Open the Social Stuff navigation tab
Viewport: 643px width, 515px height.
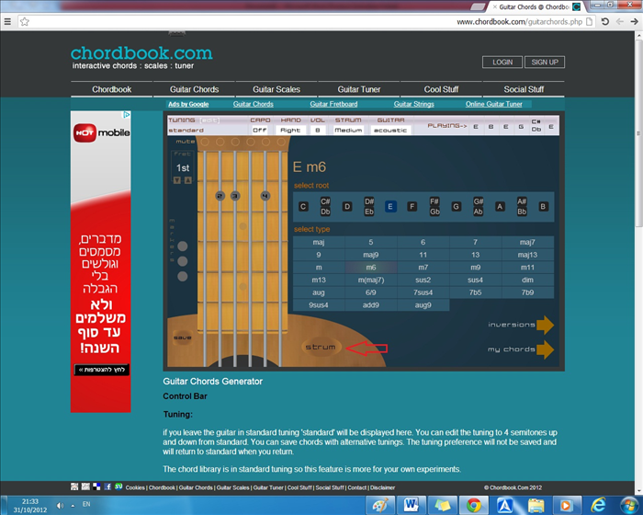[x=524, y=89]
